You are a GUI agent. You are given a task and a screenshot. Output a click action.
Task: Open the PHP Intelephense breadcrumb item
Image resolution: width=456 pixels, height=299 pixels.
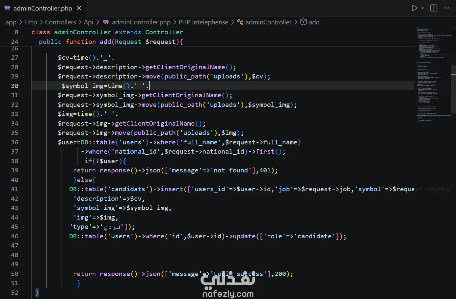(203, 22)
